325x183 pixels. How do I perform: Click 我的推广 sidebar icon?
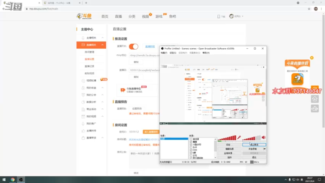(x=83, y=124)
